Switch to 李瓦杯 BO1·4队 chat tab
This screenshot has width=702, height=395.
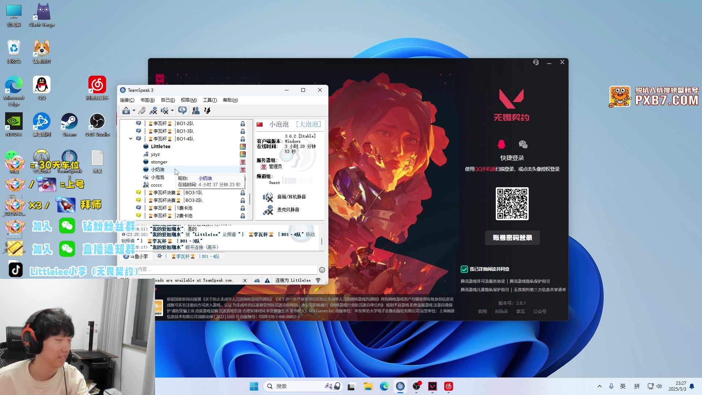(x=189, y=256)
